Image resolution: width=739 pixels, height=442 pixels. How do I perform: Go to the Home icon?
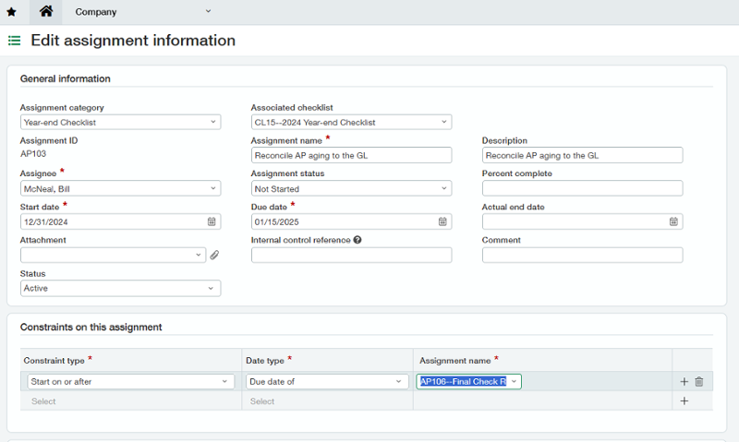point(45,11)
